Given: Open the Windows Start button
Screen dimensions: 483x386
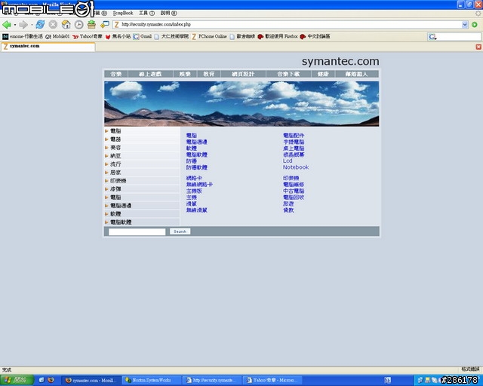Looking at the screenshot, I should (17, 380).
